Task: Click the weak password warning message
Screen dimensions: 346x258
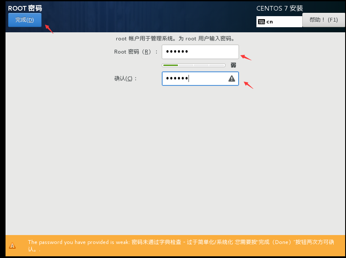Action: click(181, 246)
